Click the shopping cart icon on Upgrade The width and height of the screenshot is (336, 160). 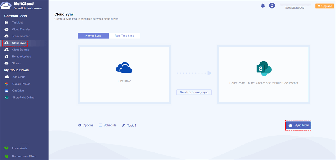tap(319, 6)
